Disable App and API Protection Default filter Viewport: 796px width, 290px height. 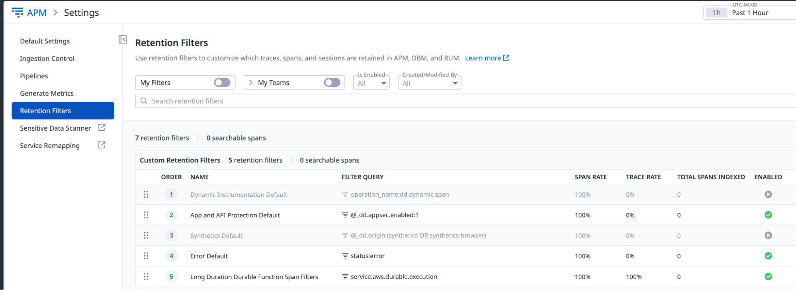point(768,215)
